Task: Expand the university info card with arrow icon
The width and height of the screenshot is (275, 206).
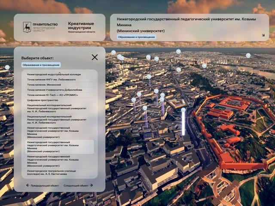Action: pos(263,35)
